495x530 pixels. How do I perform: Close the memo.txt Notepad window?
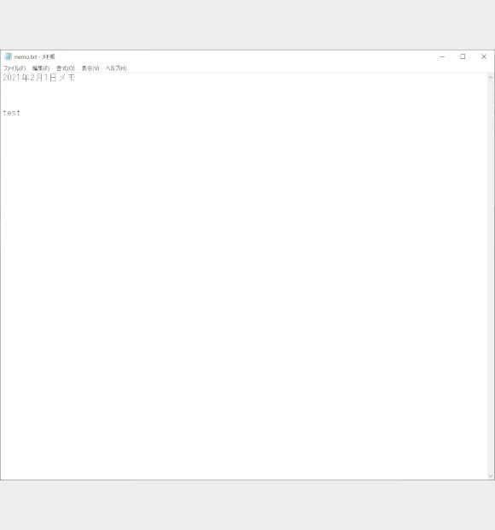(x=484, y=56)
